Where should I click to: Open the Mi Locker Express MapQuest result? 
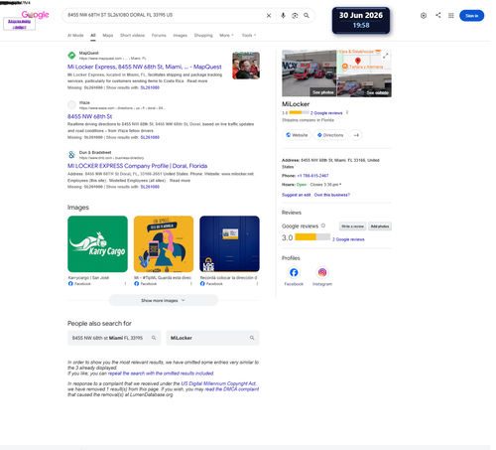point(145,67)
